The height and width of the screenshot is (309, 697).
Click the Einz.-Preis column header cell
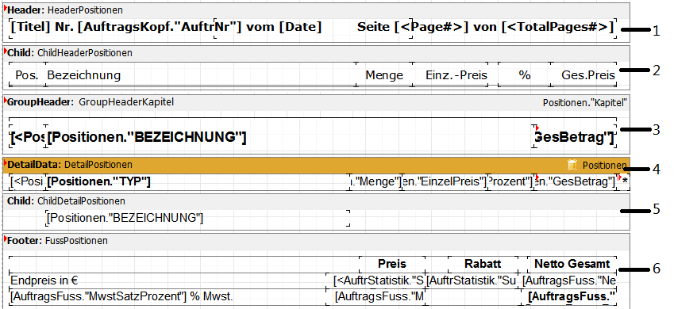pyautogui.click(x=456, y=75)
